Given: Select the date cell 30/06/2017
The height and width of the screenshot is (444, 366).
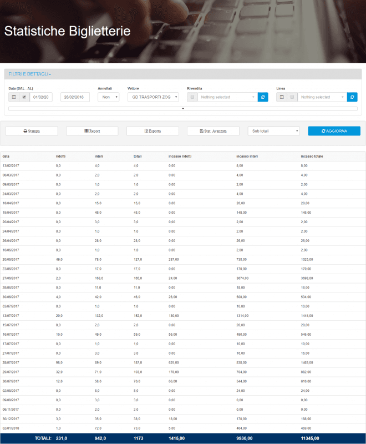Looking at the screenshot, I should pyautogui.click(x=11, y=297).
